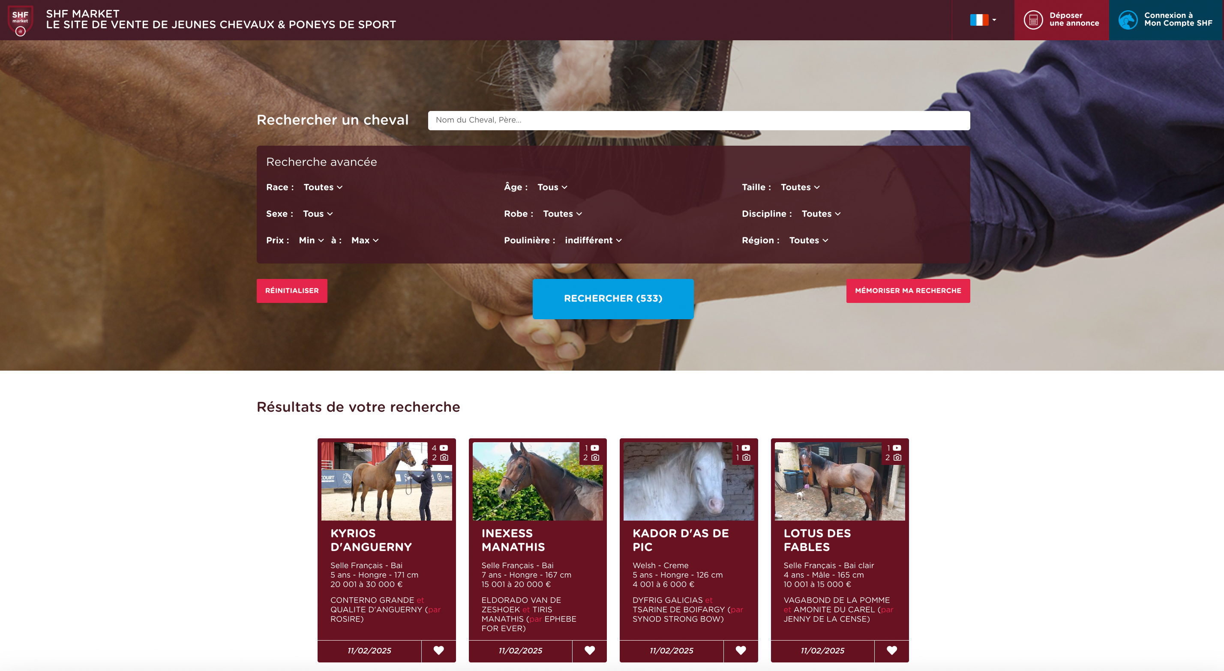Click the RECHERCHER (533) button
This screenshot has height=671, width=1224.
(x=613, y=298)
